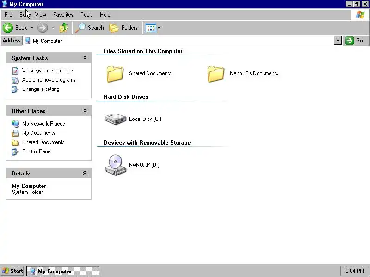Click the Change a setting icon
Screen dimensions: 370x277
pyautogui.click(x=15, y=89)
